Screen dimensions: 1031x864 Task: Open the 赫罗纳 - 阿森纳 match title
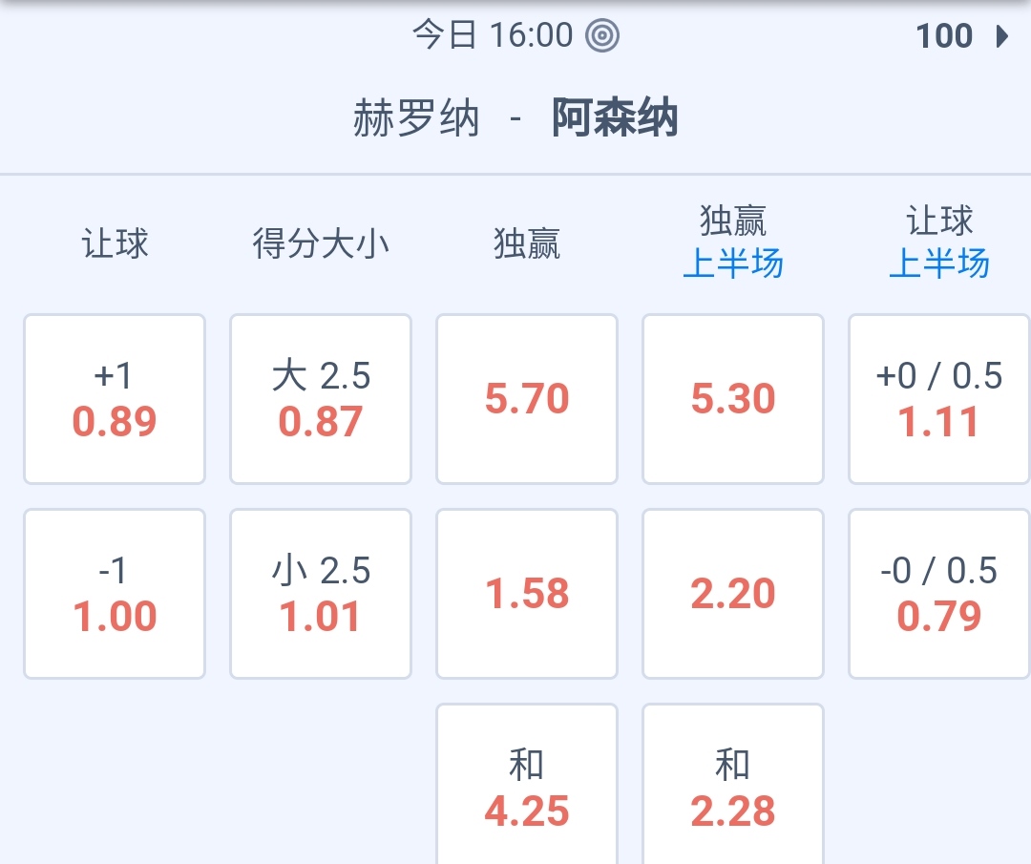coord(515,120)
